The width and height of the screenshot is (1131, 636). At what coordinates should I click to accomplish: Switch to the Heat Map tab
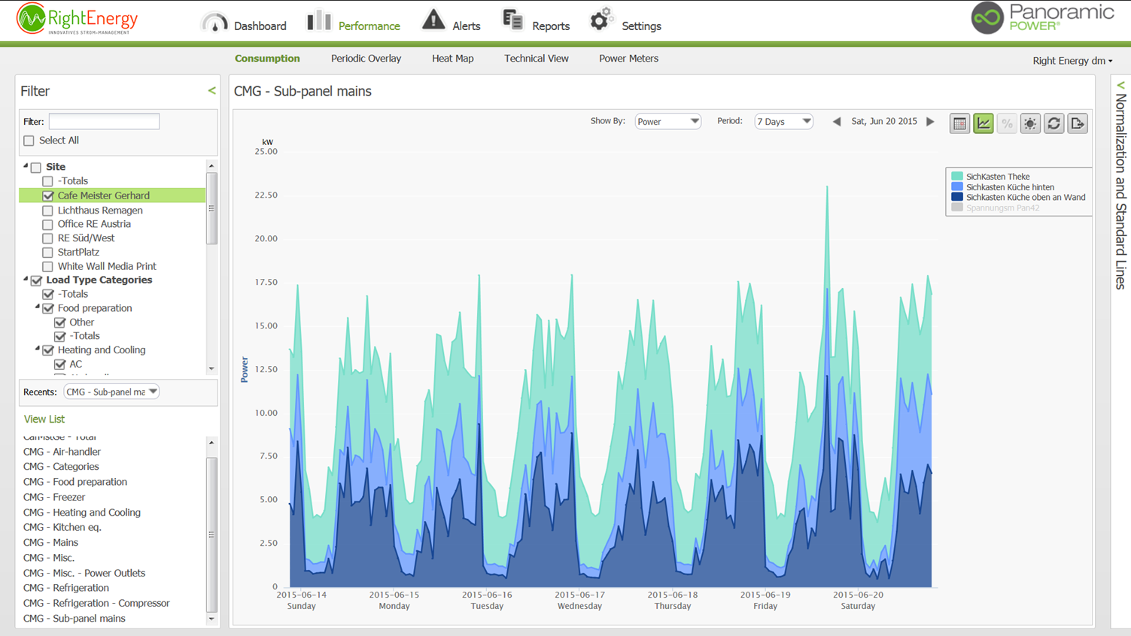click(x=452, y=59)
